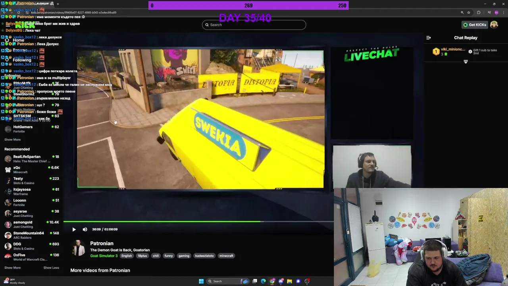Click Show Less under Recommended
Screen dimensions: 508x286
coord(51,268)
